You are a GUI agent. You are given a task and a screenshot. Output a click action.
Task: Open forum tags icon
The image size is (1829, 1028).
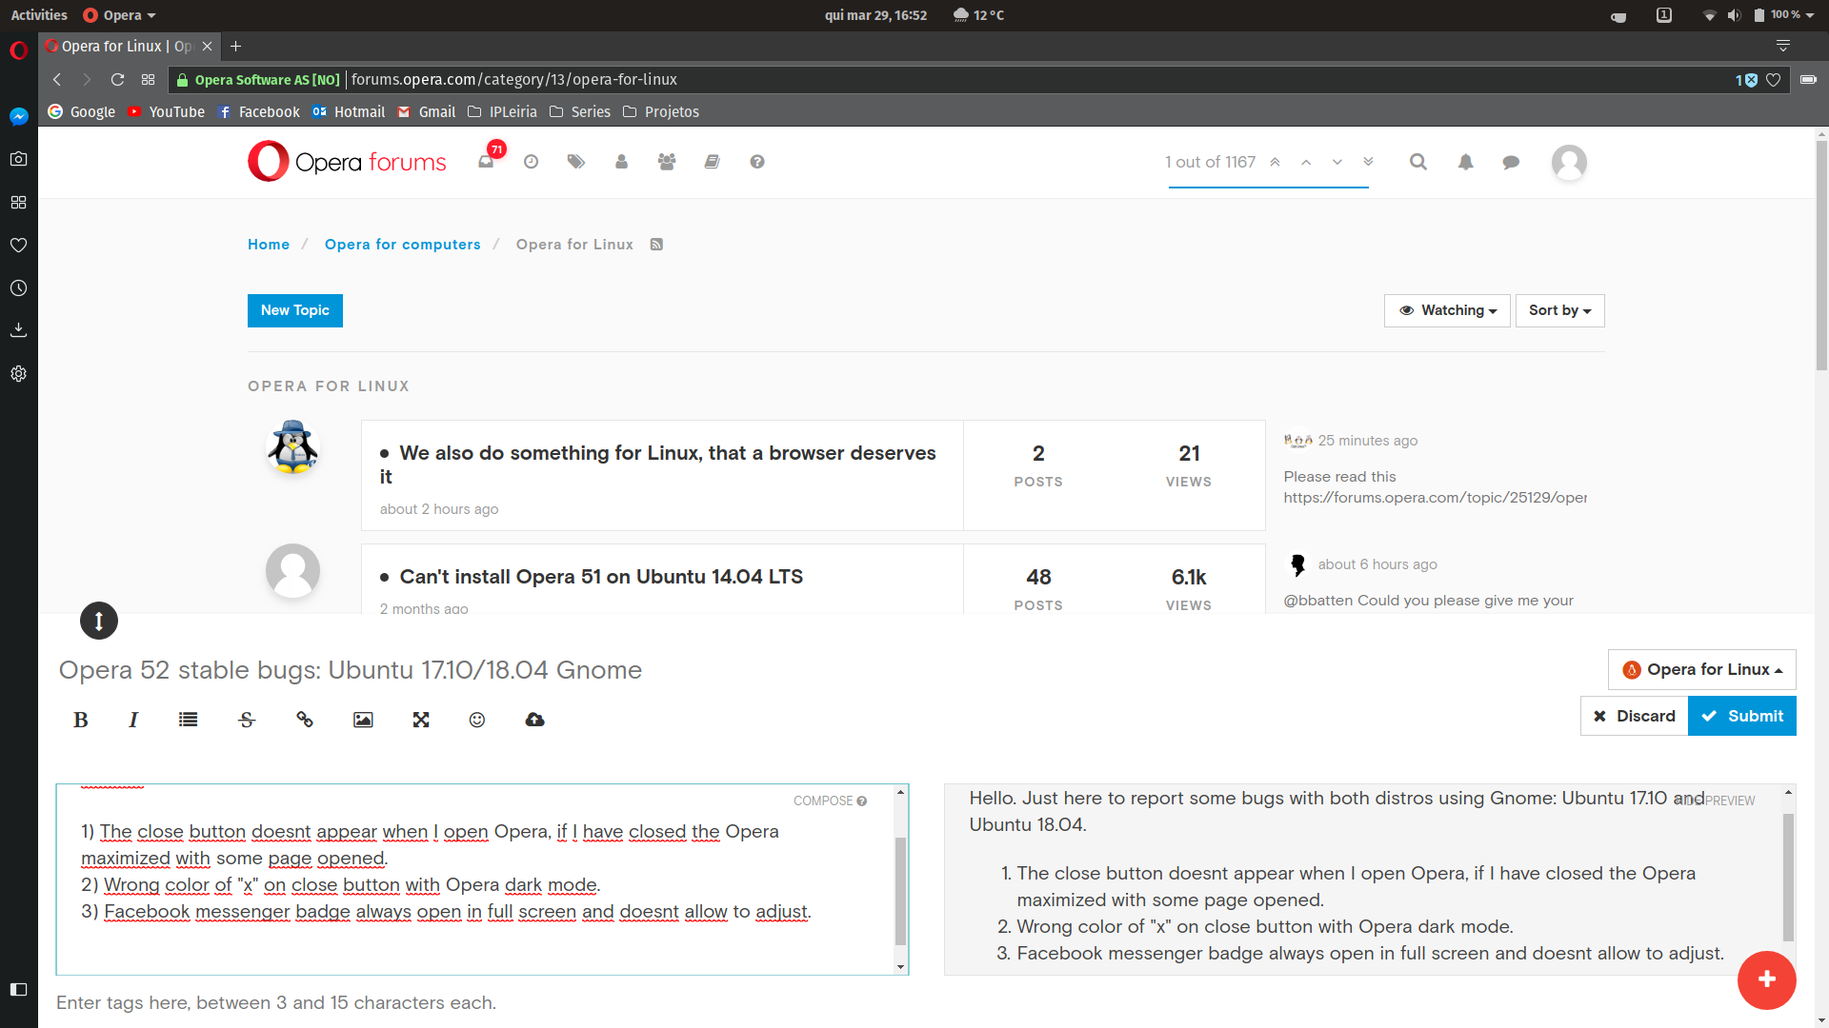[x=575, y=162]
